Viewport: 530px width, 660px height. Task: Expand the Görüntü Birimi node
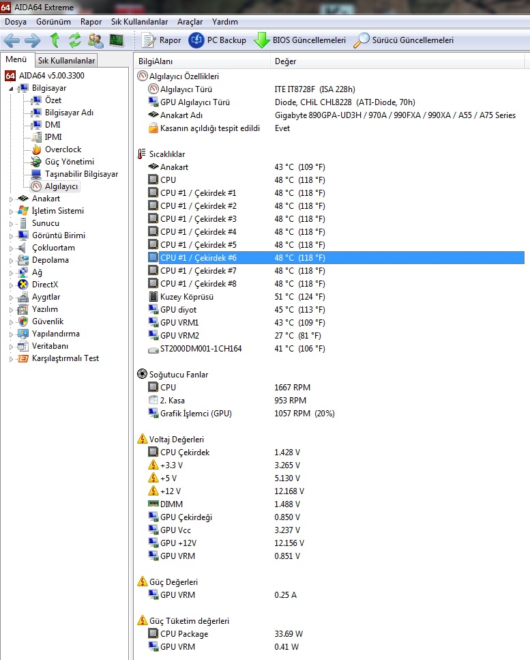point(12,236)
